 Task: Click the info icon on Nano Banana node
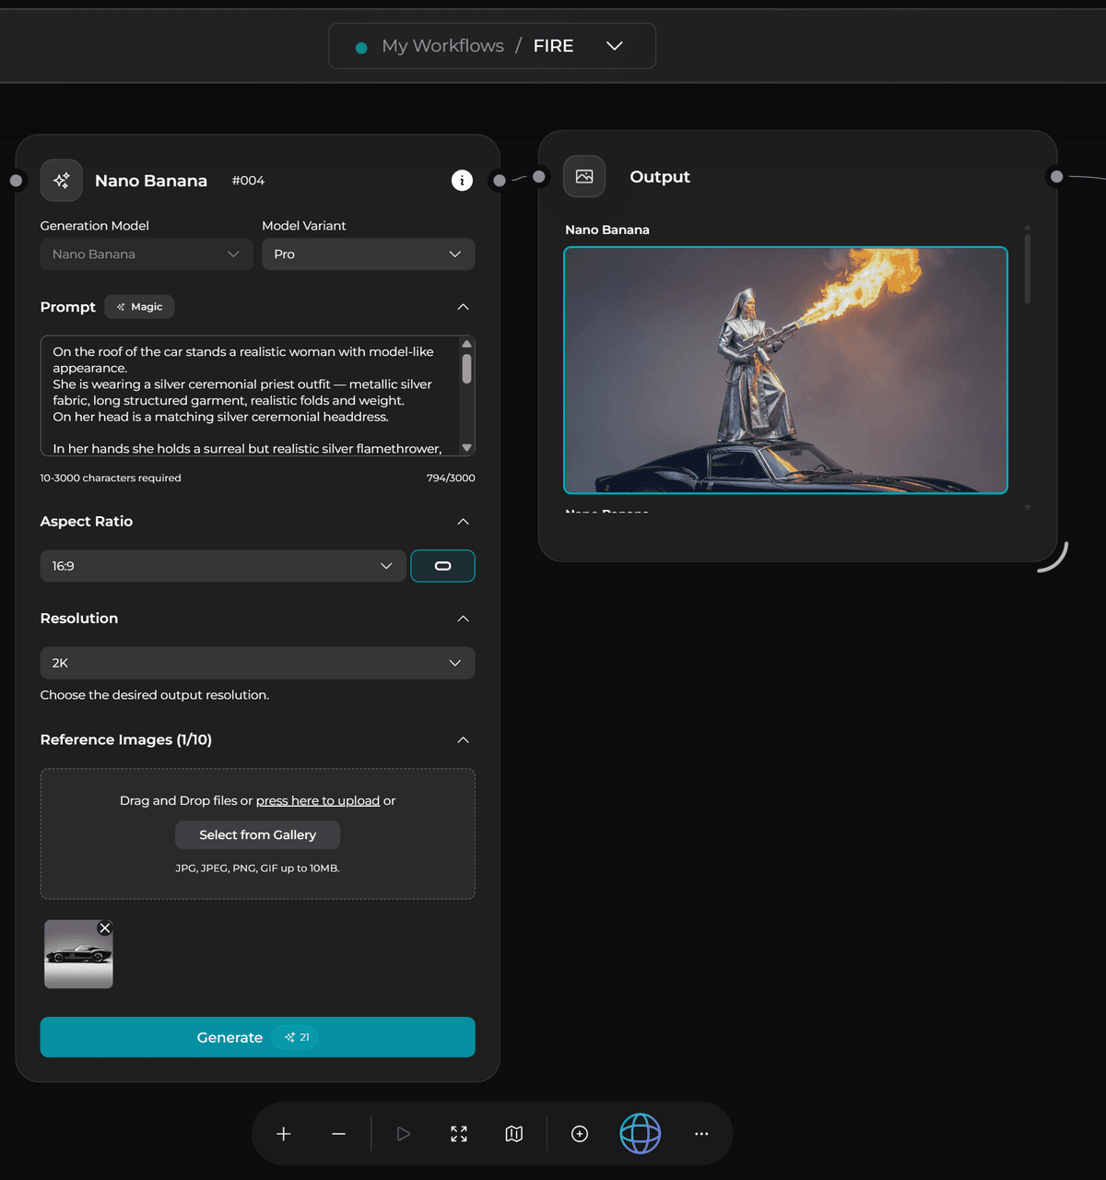462,180
